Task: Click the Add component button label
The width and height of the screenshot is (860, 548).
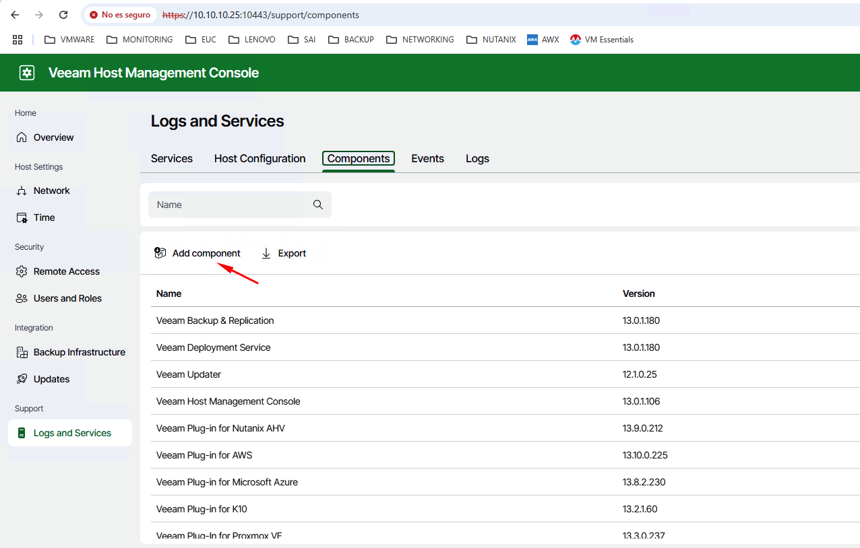Action: [206, 253]
